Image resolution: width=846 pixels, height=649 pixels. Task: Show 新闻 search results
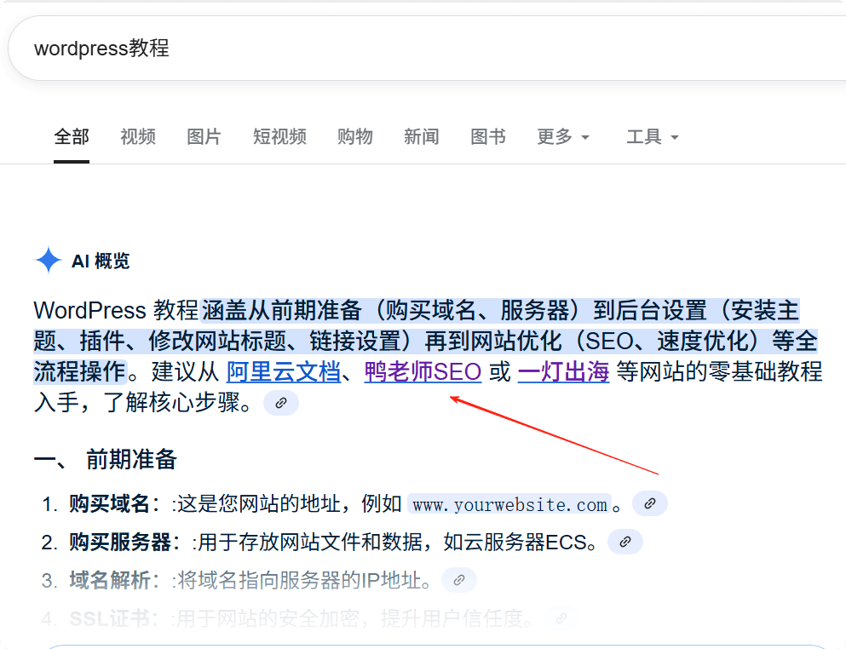point(421,137)
